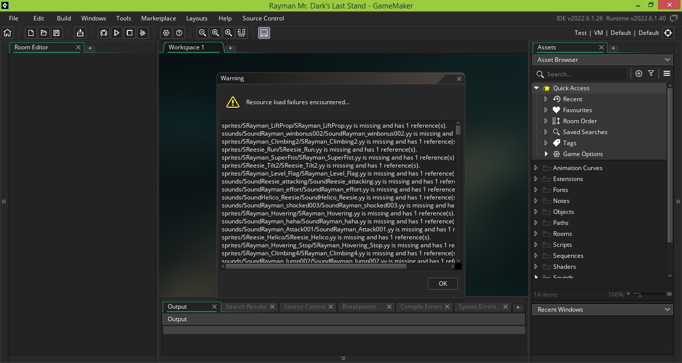Open the Source Control menu

[x=263, y=18]
